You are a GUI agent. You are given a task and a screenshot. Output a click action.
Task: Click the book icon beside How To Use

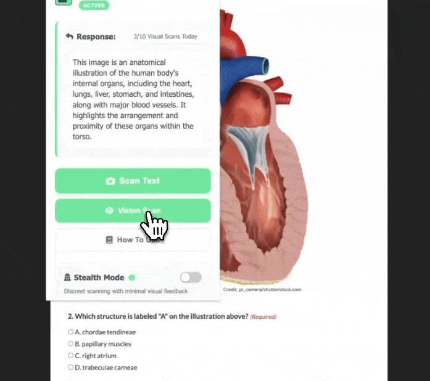click(x=109, y=240)
